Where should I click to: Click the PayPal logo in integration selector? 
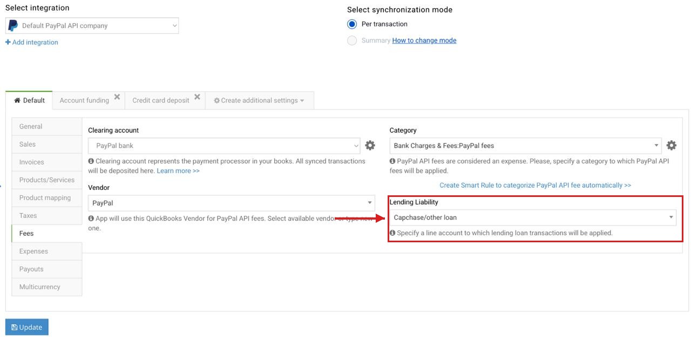pyautogui.click(x=13, y=25)
